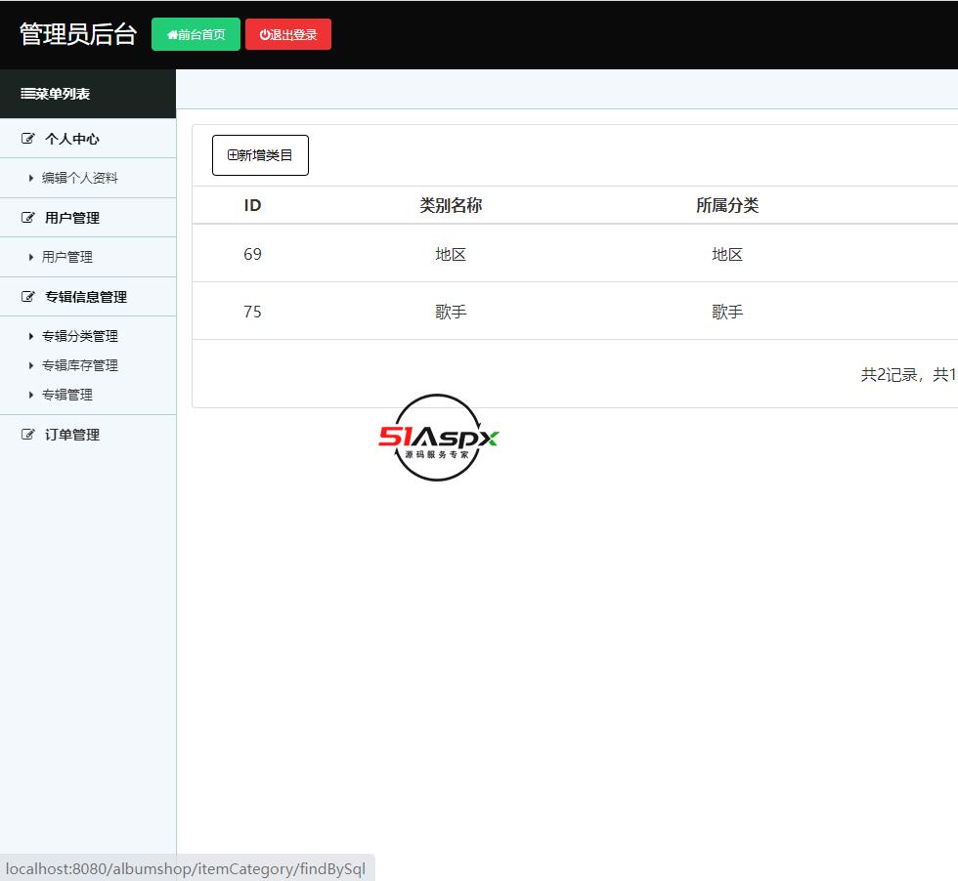This screenshot has width=958, height=881.
Task: Click arrow beside 专辑分类管理
Action: coord(31,336)
